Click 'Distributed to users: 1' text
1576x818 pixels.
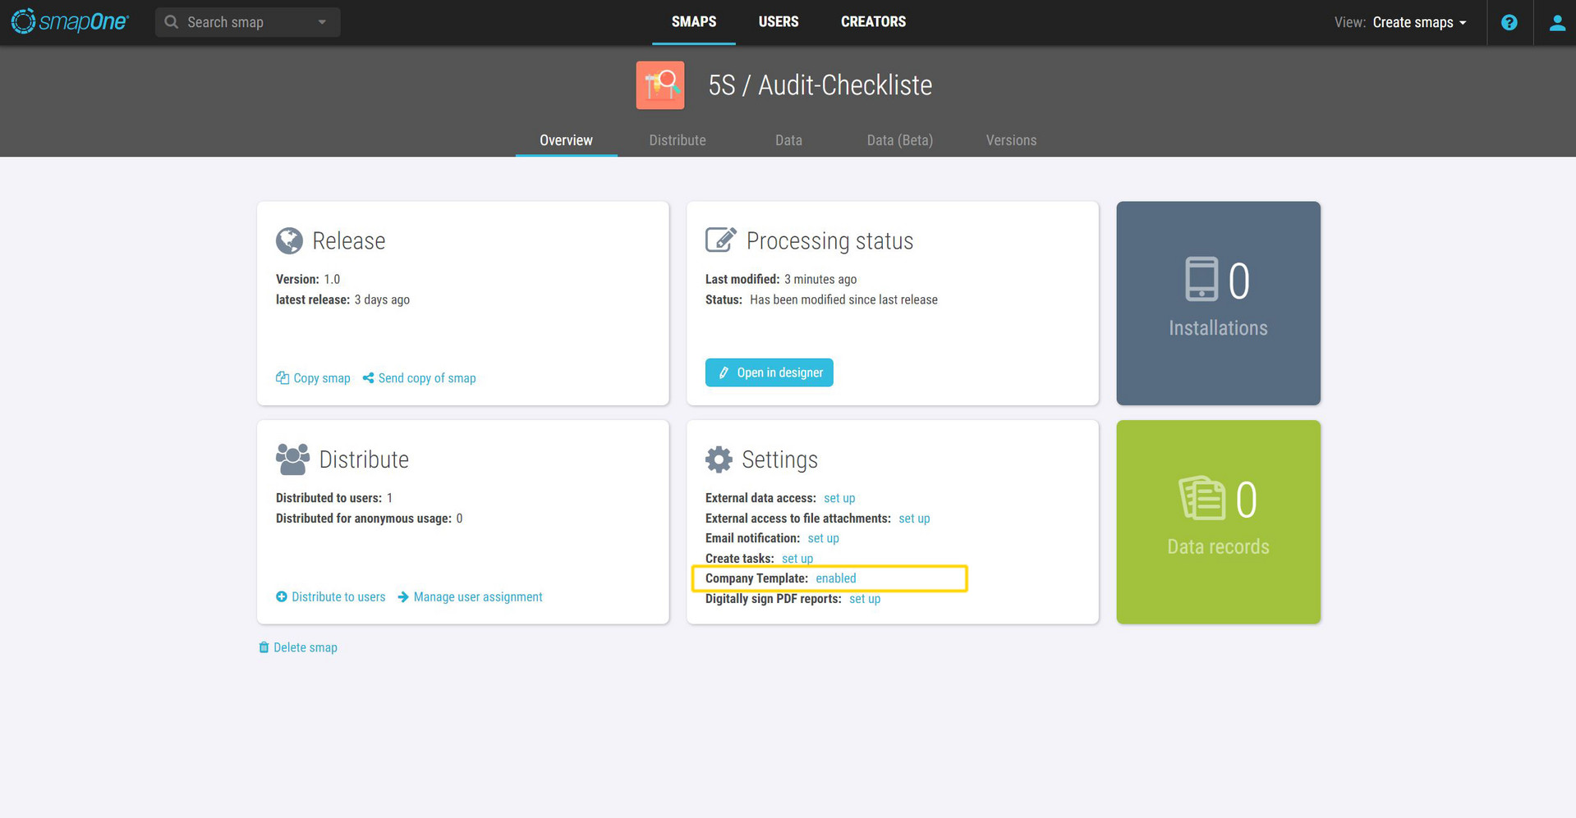[x=334, y=498]
